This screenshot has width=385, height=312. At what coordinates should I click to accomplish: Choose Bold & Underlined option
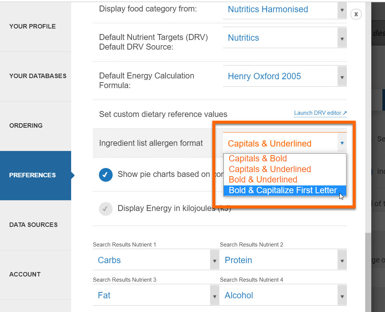pos(263,180)
